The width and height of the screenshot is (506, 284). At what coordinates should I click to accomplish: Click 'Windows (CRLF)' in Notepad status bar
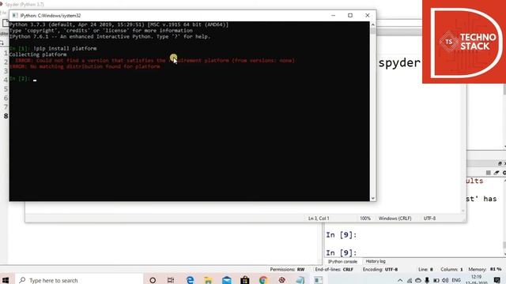(x=395, y=219)
